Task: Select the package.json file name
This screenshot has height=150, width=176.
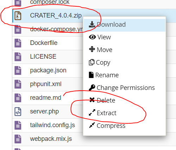Action: click(x=48, y=70)
